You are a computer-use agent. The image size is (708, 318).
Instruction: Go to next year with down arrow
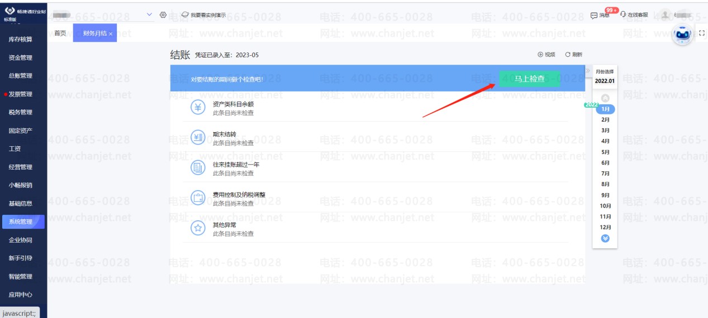(605, 238)
